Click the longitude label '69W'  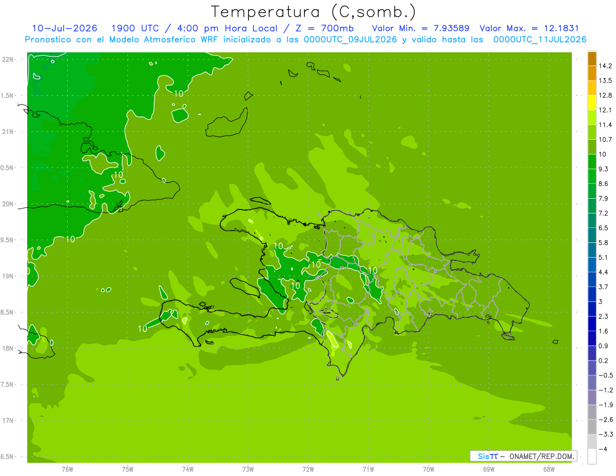point(489,469)
